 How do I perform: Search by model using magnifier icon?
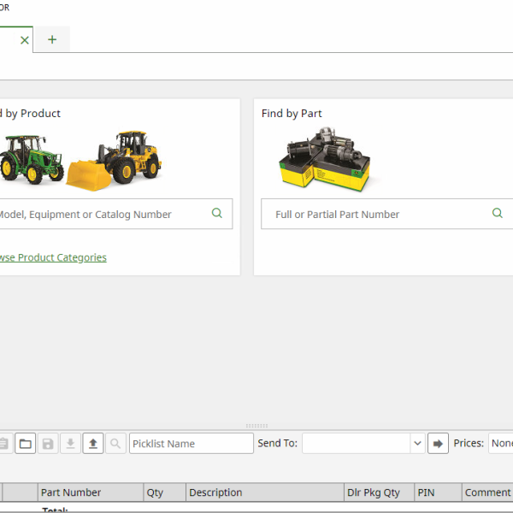217,213
